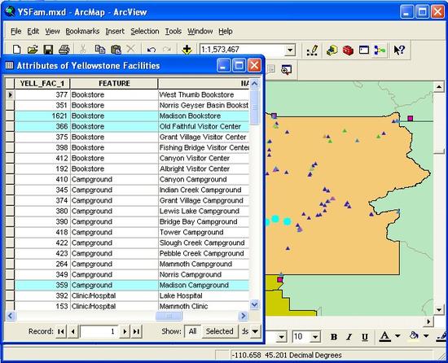Click the table's horizontal scroll left arrow
Screen dimensions: 448x363
[11, 316]
